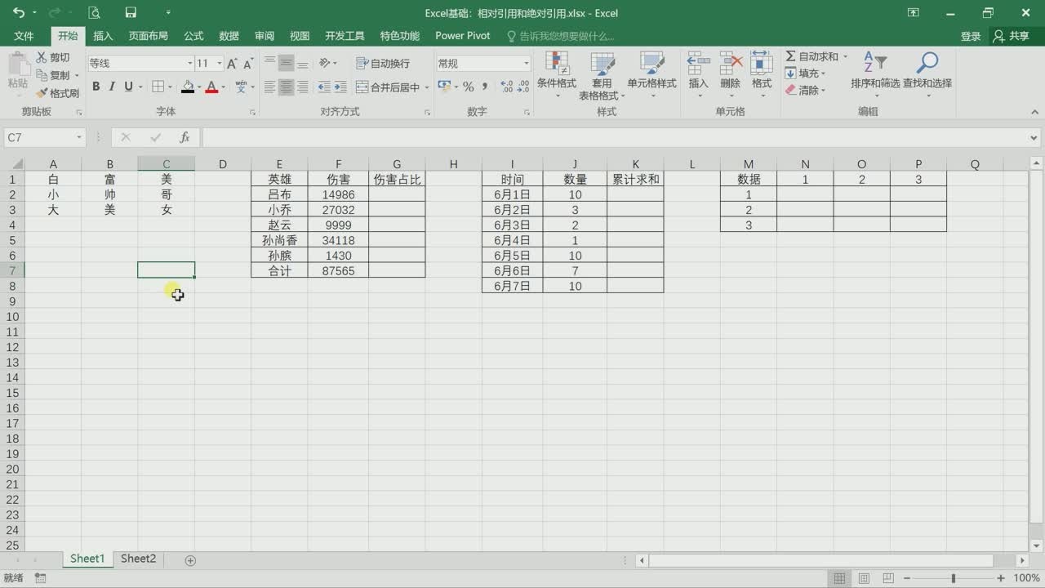Toggle center horizontal alignment

tap(286, 87)
